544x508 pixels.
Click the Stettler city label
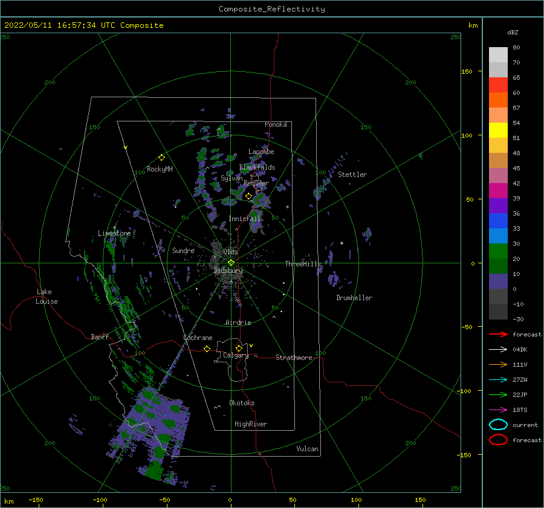click(352, 175)
